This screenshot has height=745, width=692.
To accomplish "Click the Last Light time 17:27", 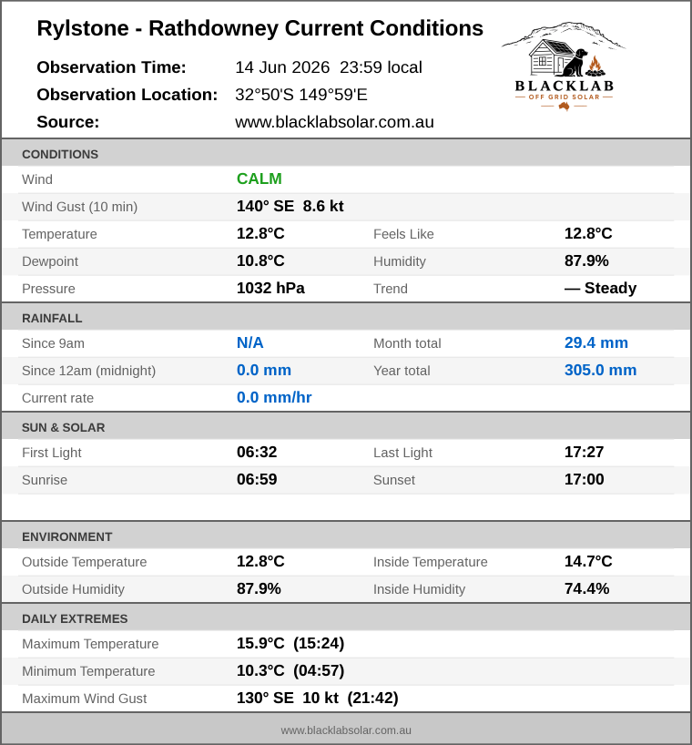I will [584, 452].
